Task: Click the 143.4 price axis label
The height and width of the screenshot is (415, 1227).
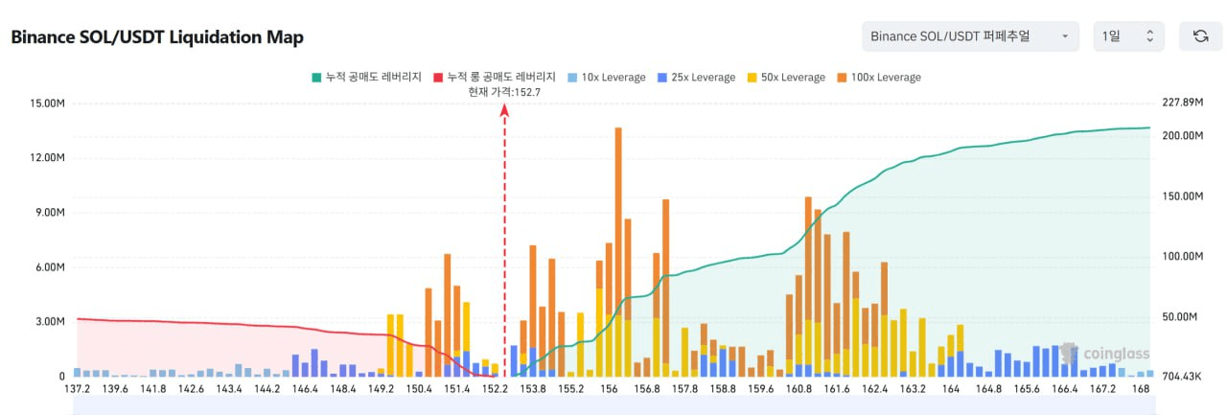Action: pos(228,389)
